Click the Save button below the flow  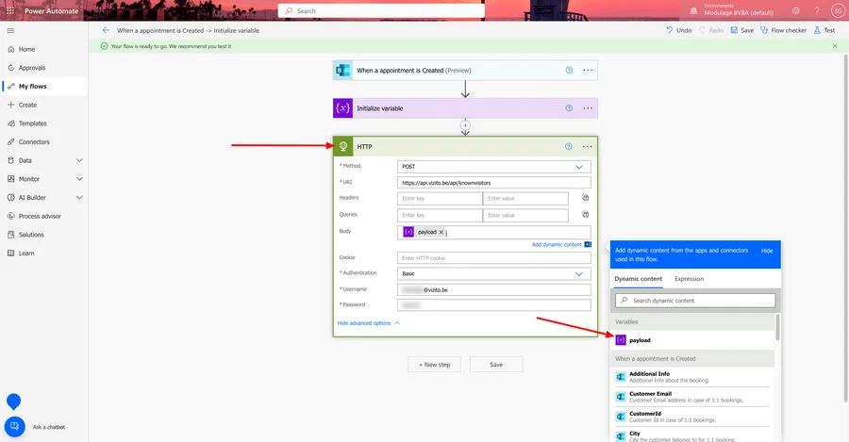tap(496, 365)
